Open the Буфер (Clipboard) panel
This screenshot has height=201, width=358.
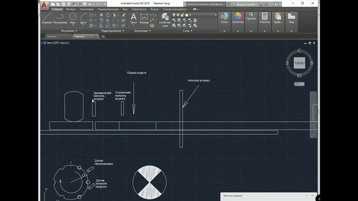pyautogui.click(x=278, y=18)
